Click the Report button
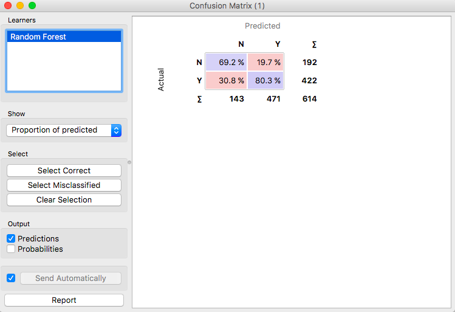This screenshot has width=455, height=312. click(x=64, y=300)
